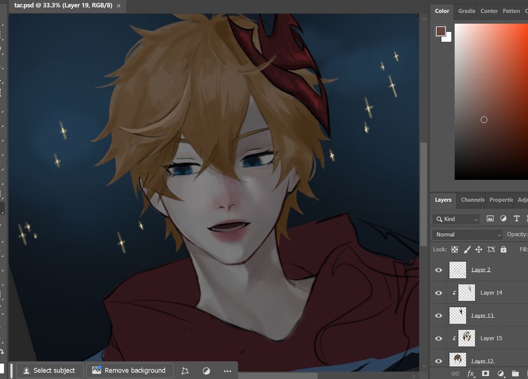Prevent artboard auto-nesting lock icon
528x379 pixels.
point(491,250)
